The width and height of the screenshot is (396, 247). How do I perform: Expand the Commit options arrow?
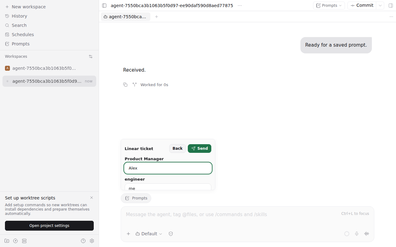coord(380,6)
